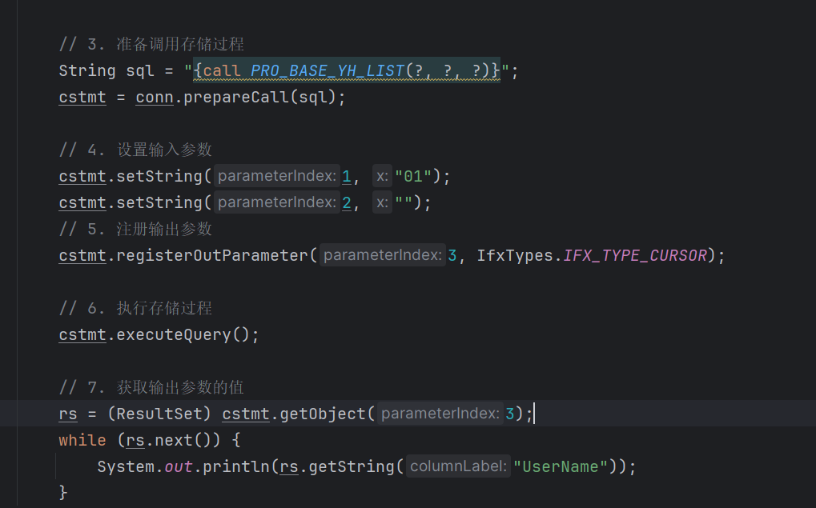Click the println method call
Viewport: 816px width, 508px height.
(x=235, y=466)
